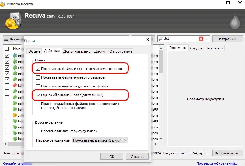Uncheck the checkbox of the ch file row
The height and width of the screenshot is (166, 245).
(x=7, y=67)
